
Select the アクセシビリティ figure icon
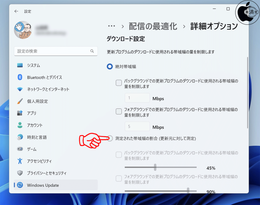(20, 161)
